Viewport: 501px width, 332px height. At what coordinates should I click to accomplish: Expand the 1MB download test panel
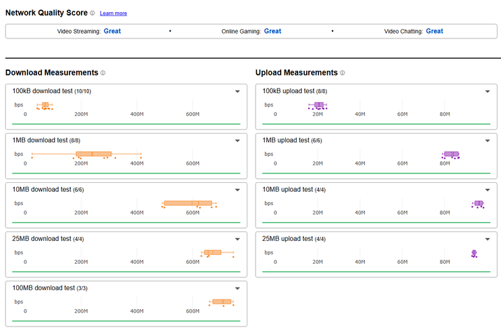[x=237, y=140]
